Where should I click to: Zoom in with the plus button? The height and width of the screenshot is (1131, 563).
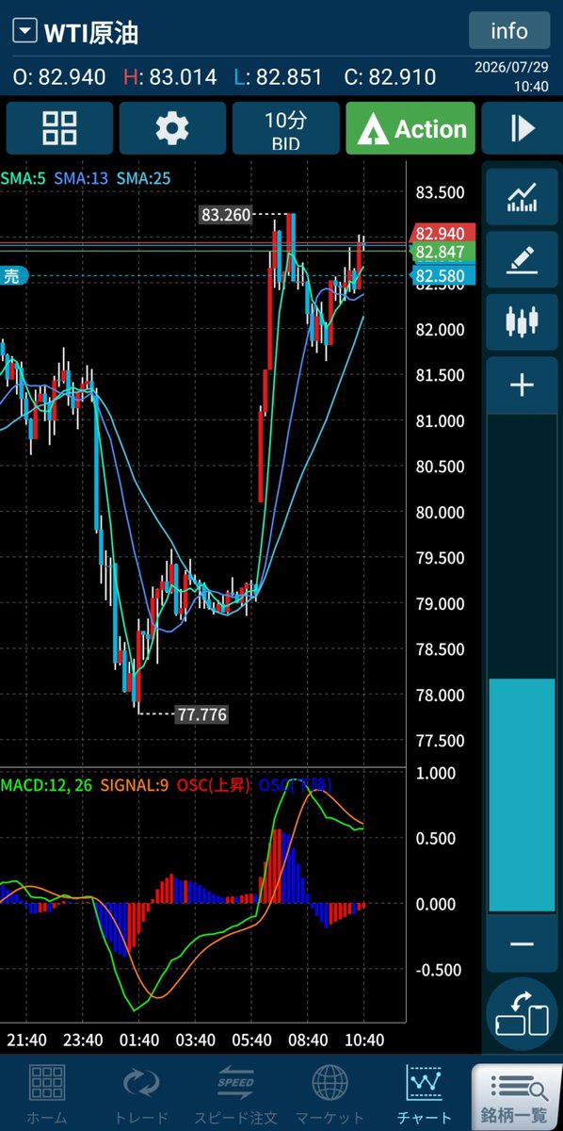tap(522, 385)
